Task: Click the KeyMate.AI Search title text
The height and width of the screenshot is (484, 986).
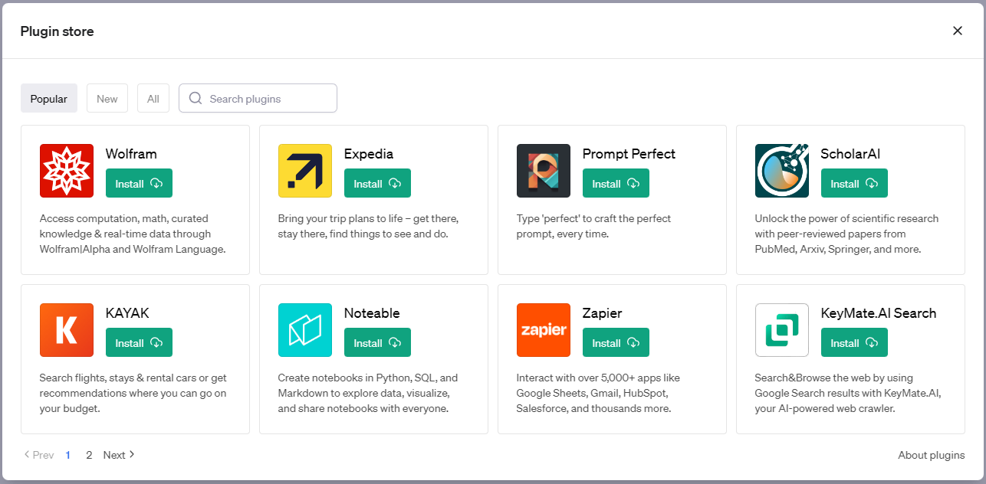Action: pyautogui.click(x=879, y=313)
